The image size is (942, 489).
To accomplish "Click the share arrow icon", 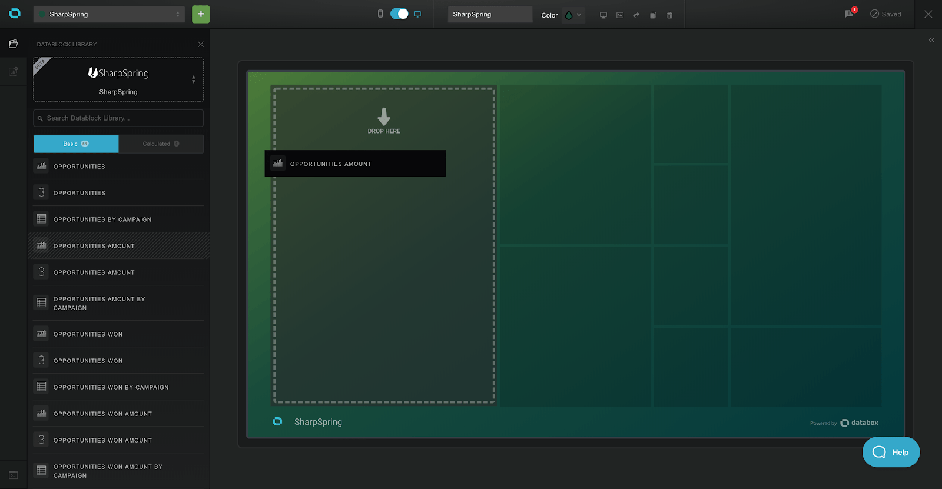I will pyautogui.click(x=636, y=15).
